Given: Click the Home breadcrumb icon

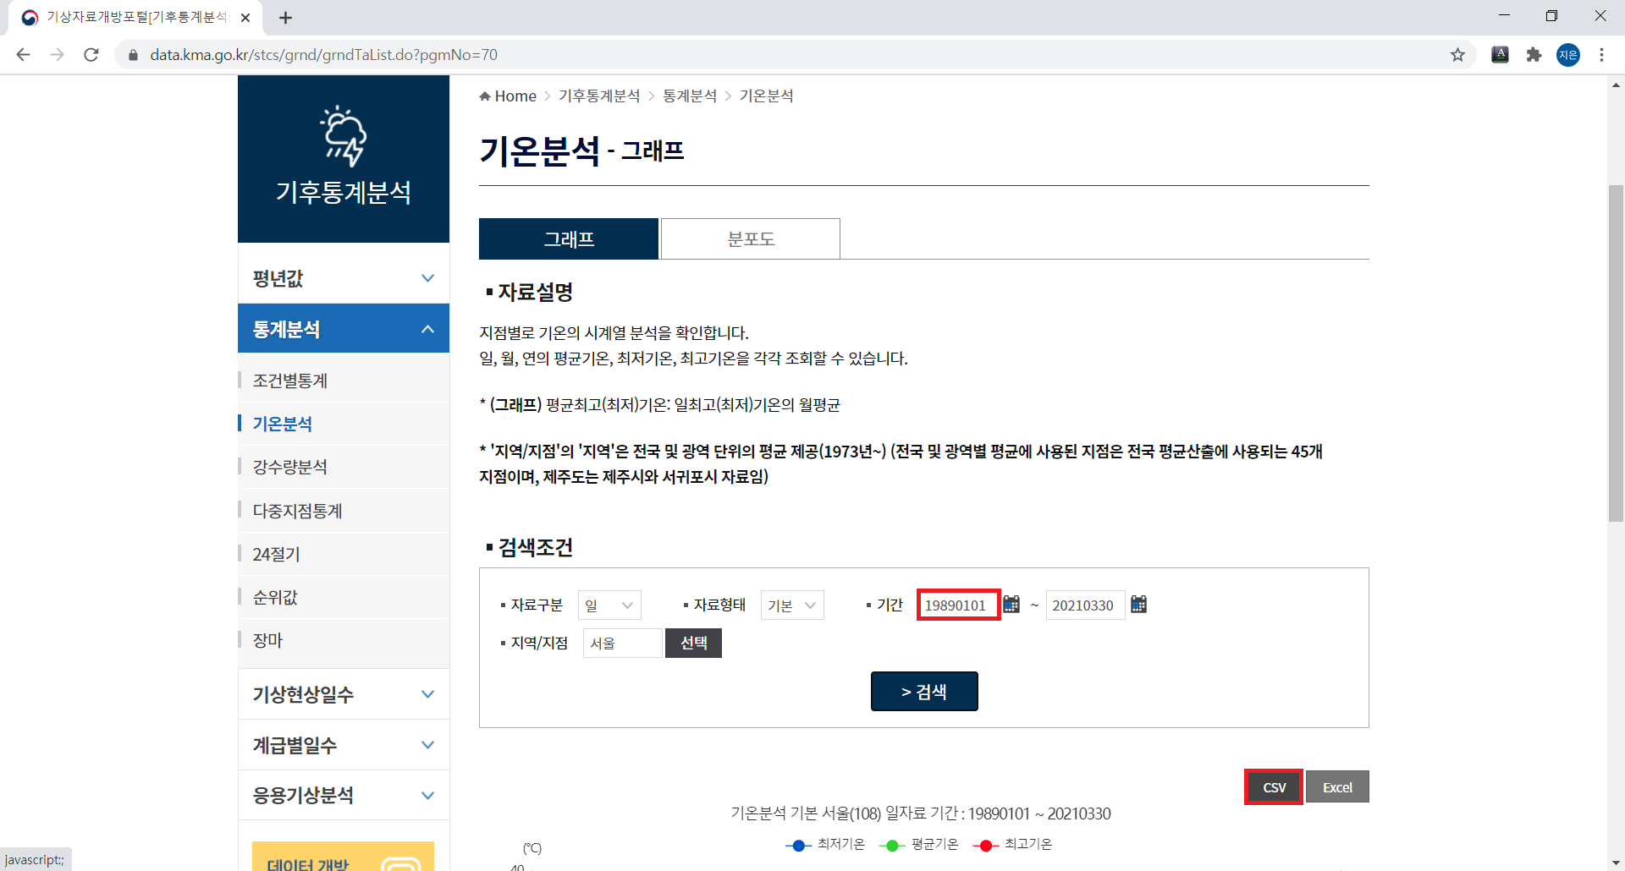Looking at the screenshot, I should pyautogui.click(x=485, y=96).
